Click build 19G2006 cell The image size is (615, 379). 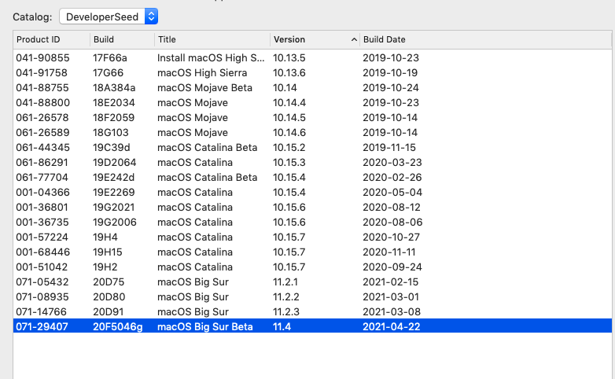coord(115,222)
